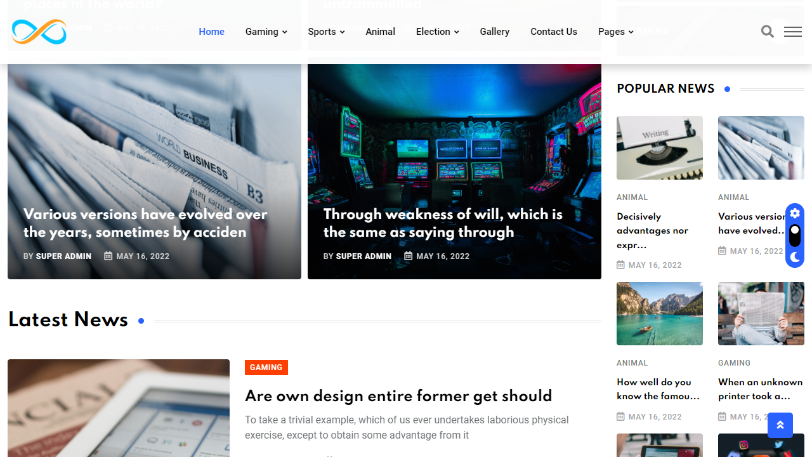Open the Pages dropdown menu
The image size is (812, 457).
click(x=615, y=32)
